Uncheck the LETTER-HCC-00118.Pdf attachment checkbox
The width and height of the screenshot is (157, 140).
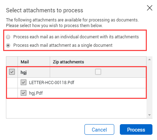tap(23, 82)
